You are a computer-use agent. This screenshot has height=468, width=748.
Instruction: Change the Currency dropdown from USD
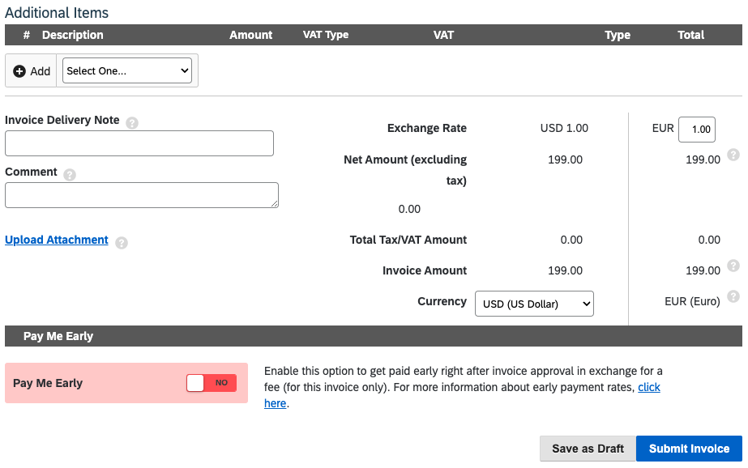point(533,304)
